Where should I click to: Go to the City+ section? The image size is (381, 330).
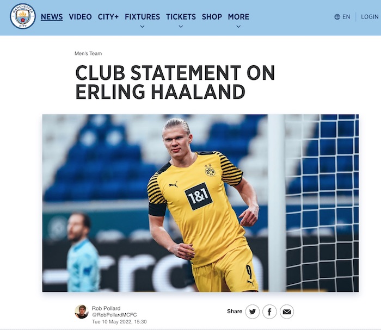point(108,17)
